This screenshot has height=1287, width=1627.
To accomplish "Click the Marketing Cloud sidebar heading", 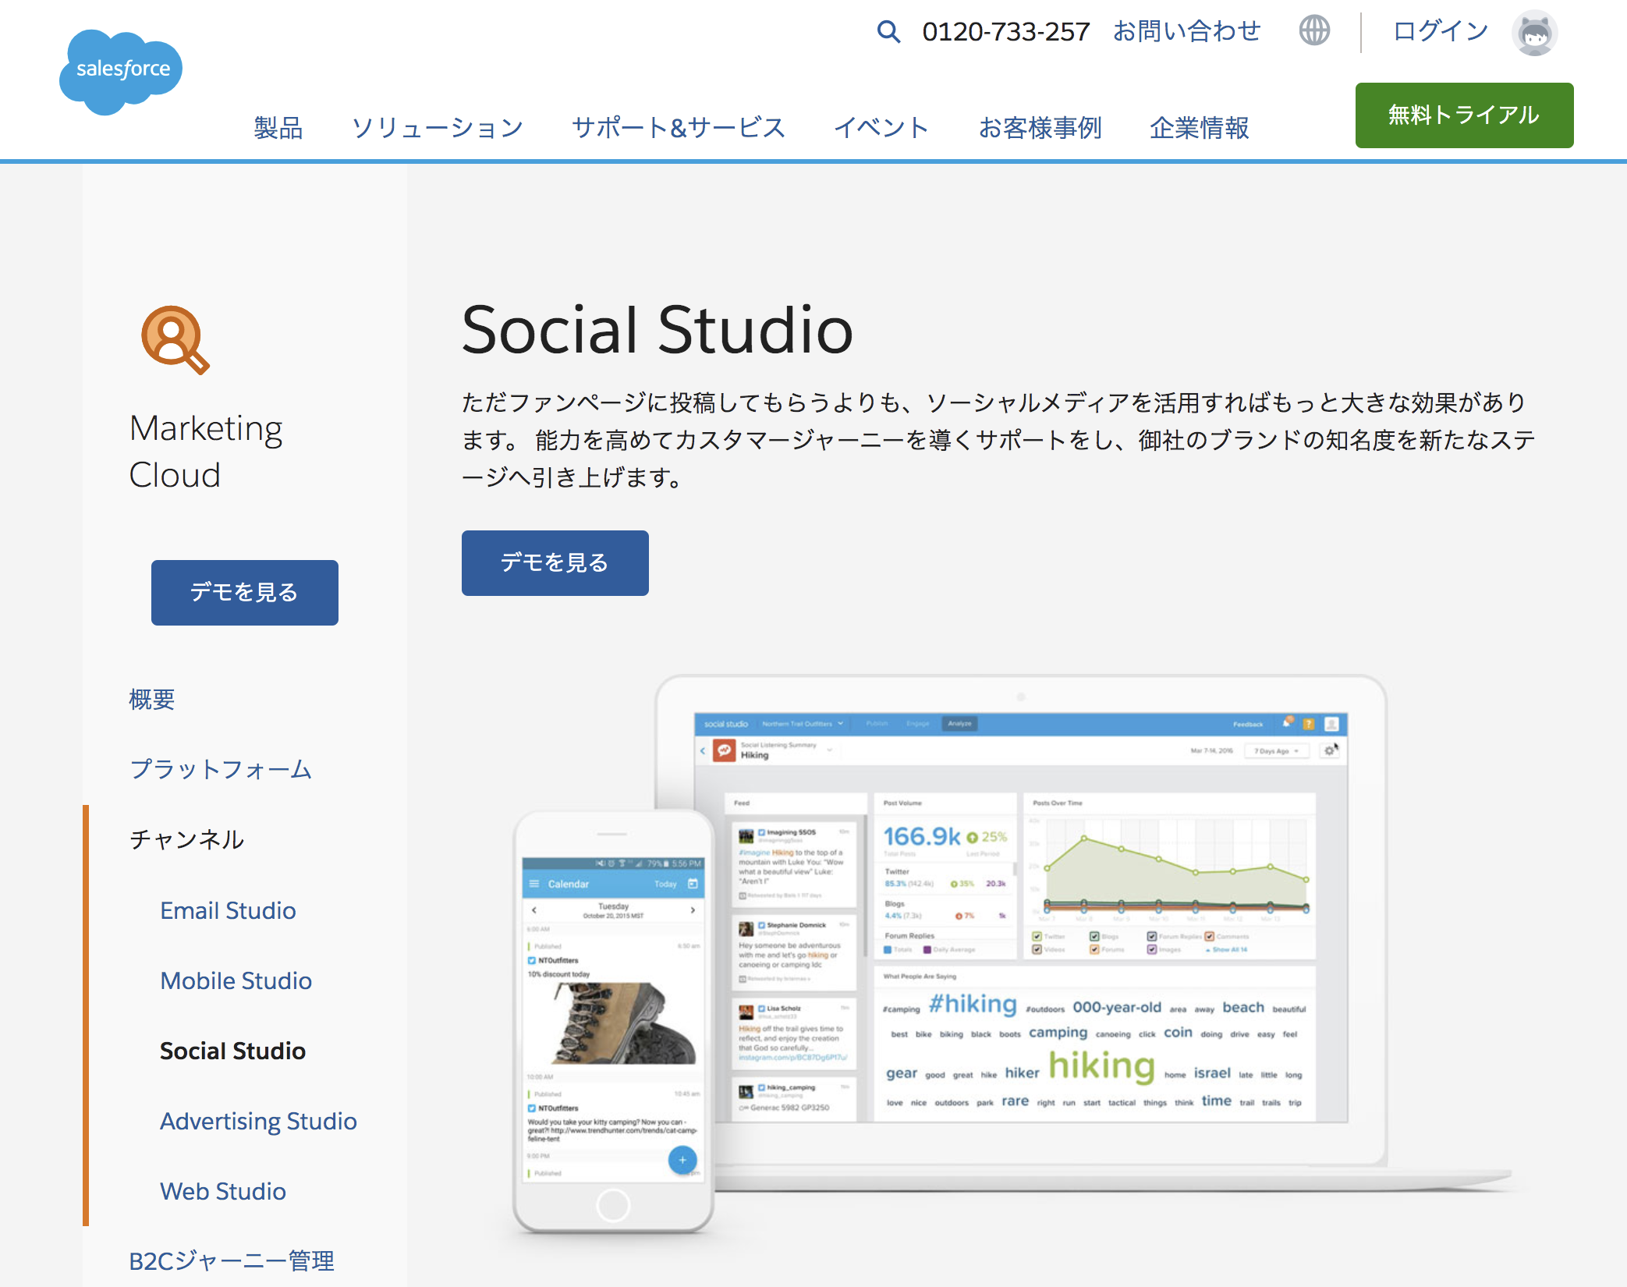I will coord(206,452).
